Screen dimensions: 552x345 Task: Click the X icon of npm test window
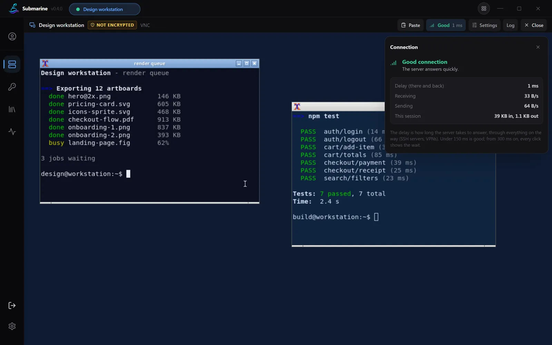click(x=297, y=107)
